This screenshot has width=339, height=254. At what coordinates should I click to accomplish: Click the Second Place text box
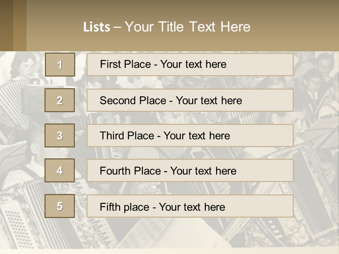(190, 101)
